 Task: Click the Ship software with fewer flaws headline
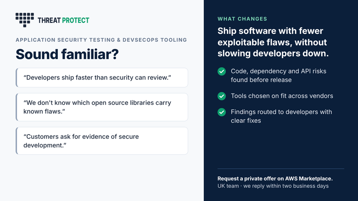[273, 42]
